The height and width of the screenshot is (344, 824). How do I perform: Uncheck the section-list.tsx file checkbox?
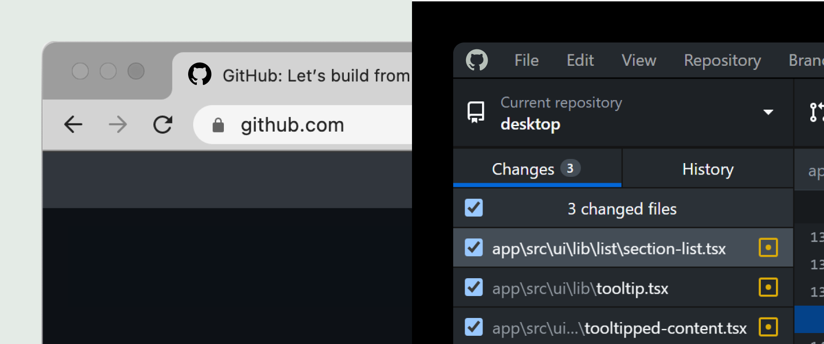tap(474, 248)
